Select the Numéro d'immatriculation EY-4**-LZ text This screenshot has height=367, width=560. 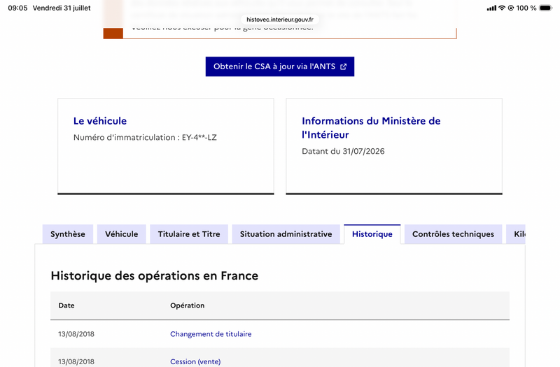click(145, 137)
